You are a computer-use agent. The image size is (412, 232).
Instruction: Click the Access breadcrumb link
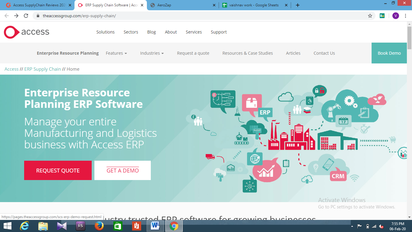click(x=11, y=69)
